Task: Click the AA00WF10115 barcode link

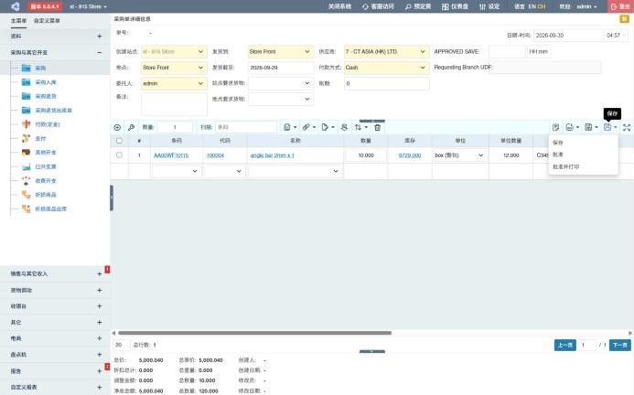Action: pyautogui.click(x=171, y=155)
